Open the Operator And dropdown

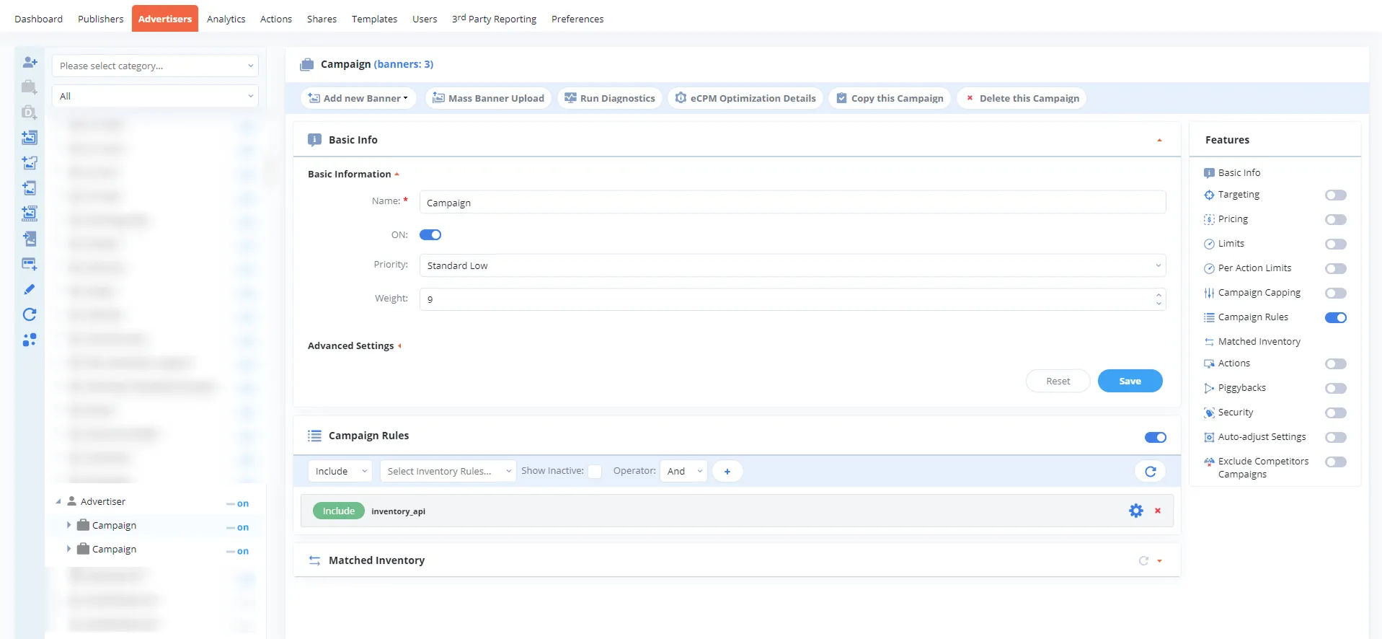point(683,471)
